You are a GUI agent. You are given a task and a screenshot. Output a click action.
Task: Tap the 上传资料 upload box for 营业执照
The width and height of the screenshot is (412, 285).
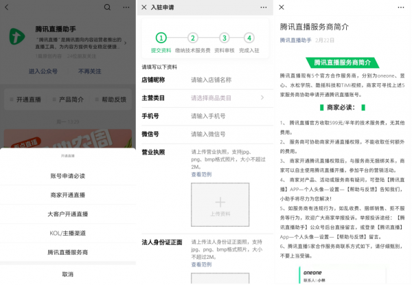tap(220, 205)
